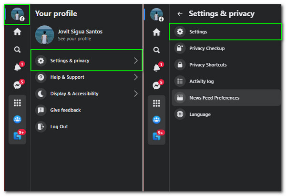Expand Settings & privacy using its chevron arrow

(136, 61)
